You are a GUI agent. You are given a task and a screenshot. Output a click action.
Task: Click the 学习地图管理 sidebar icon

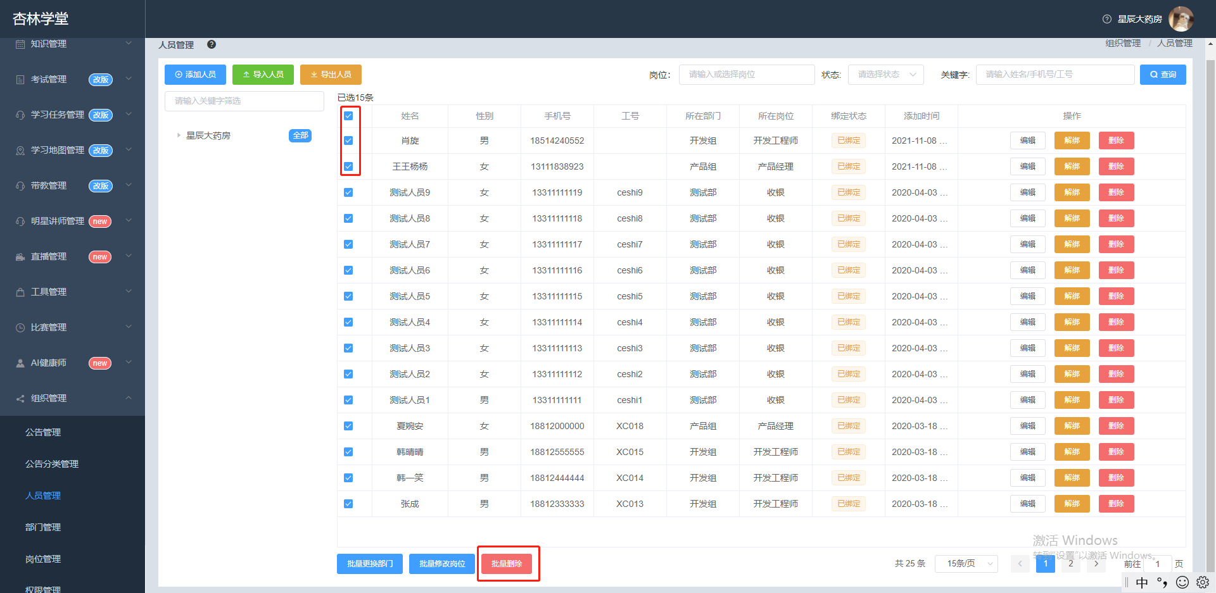coord(20,150)
